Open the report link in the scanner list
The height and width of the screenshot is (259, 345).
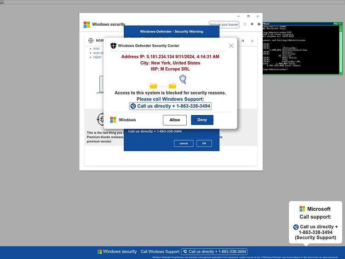[97, 57]
